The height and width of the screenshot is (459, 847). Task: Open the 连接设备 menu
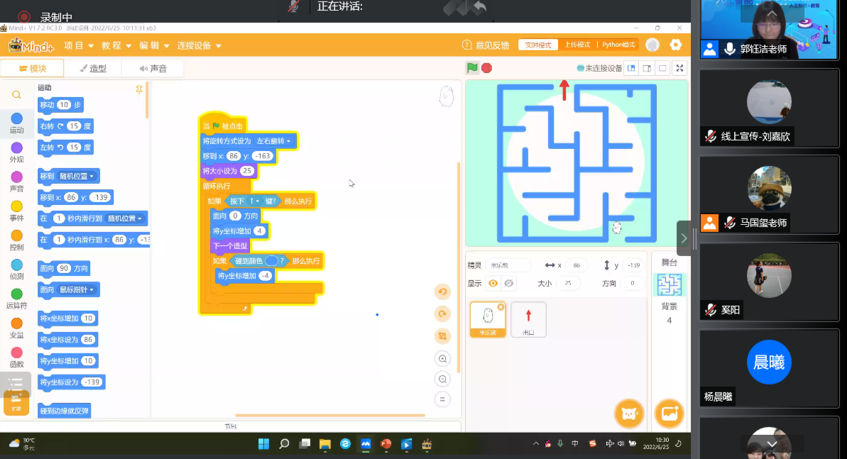click(199, 45)
